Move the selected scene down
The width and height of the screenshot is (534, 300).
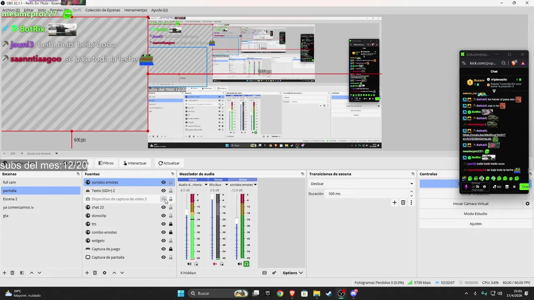pyautogui.click(x=39, y=273)
